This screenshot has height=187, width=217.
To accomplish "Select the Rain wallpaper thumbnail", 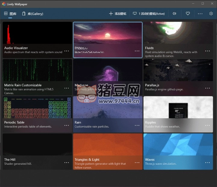I will pos(108,107).
